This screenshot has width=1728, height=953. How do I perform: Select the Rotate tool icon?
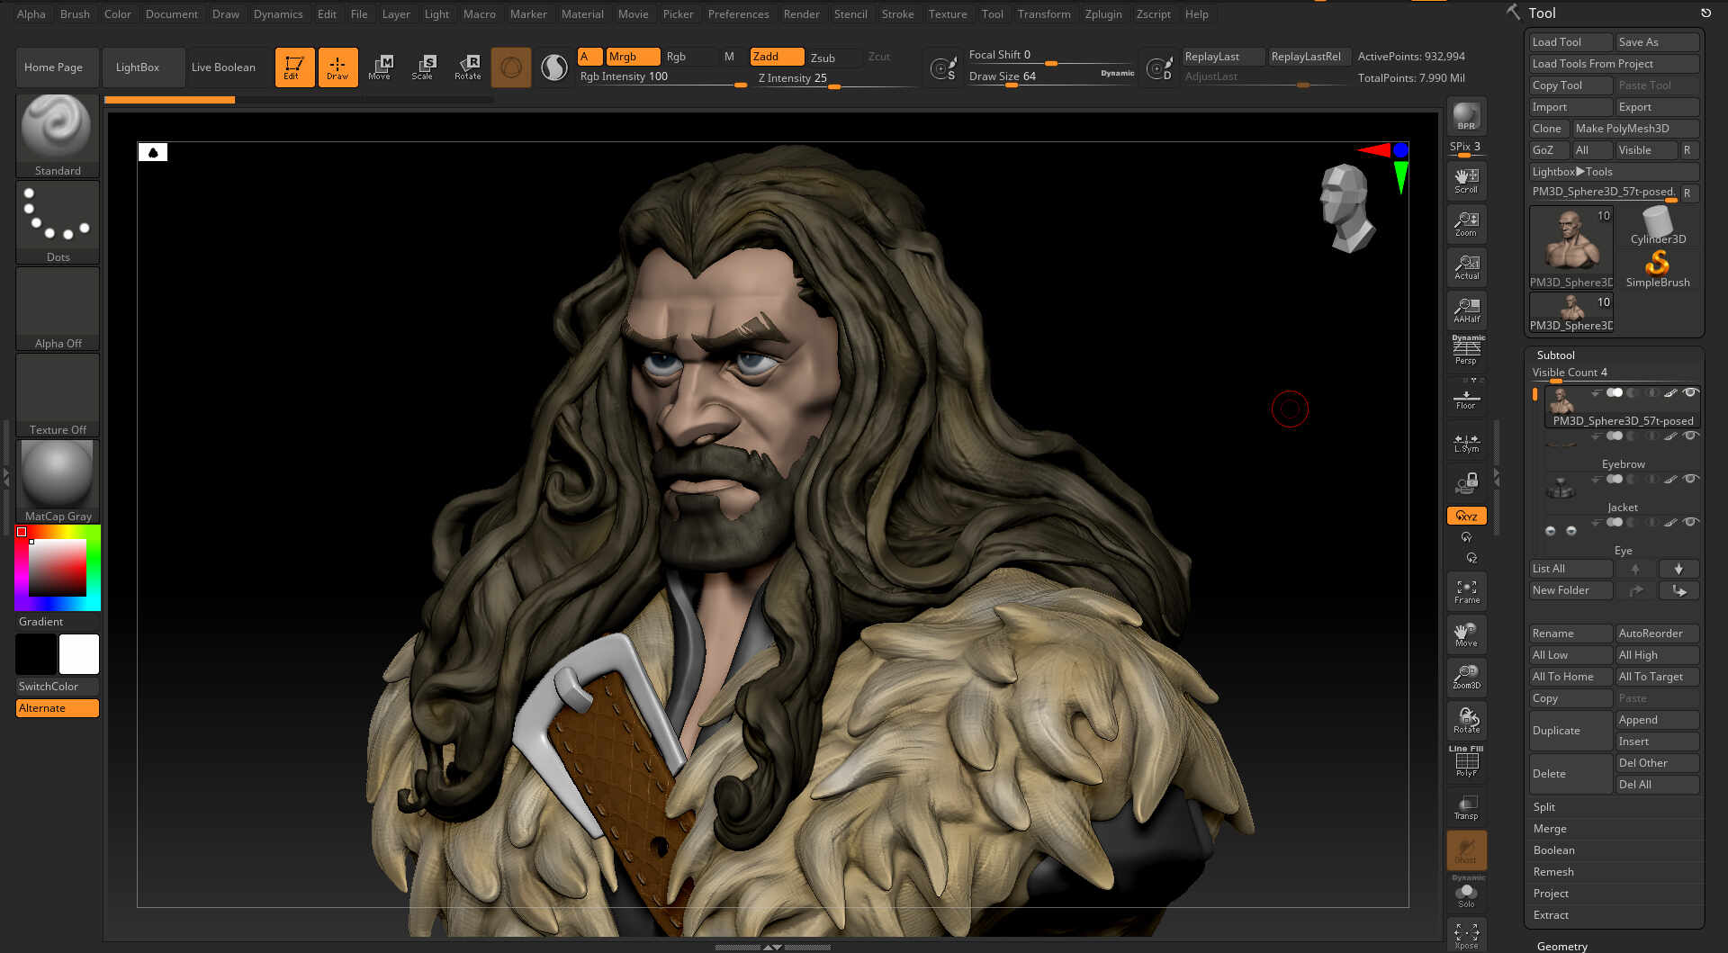coord(467,67)
